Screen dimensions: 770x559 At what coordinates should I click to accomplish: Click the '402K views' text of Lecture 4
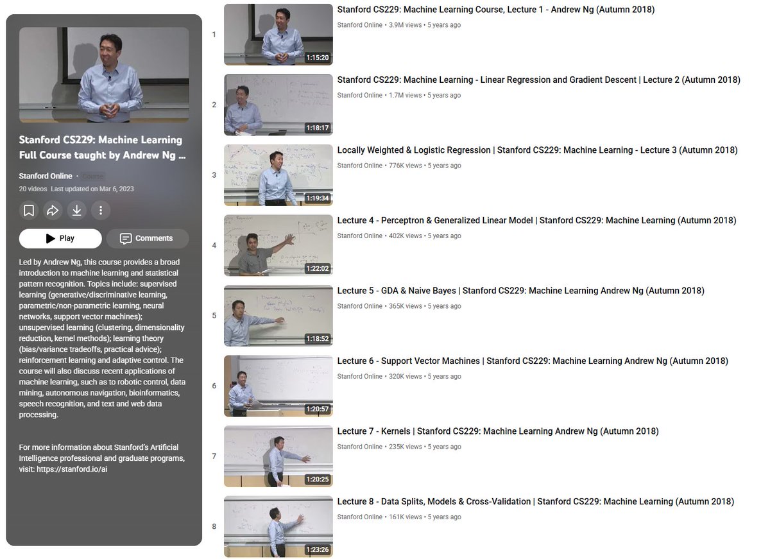[x=406, y=236]
